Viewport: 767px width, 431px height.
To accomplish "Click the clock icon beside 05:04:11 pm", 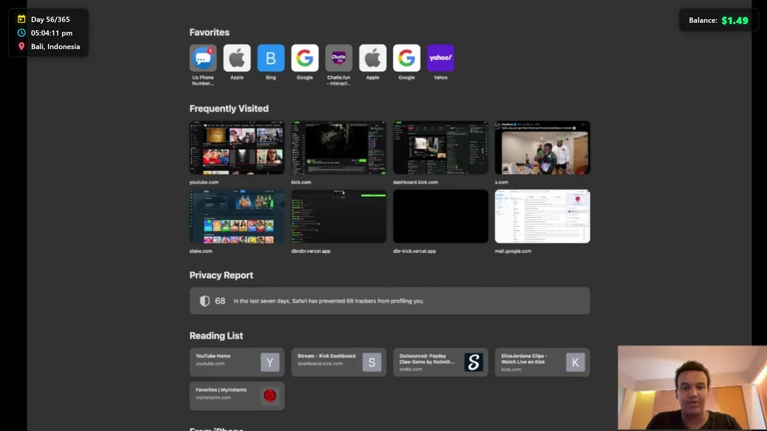I will (22, 33).
